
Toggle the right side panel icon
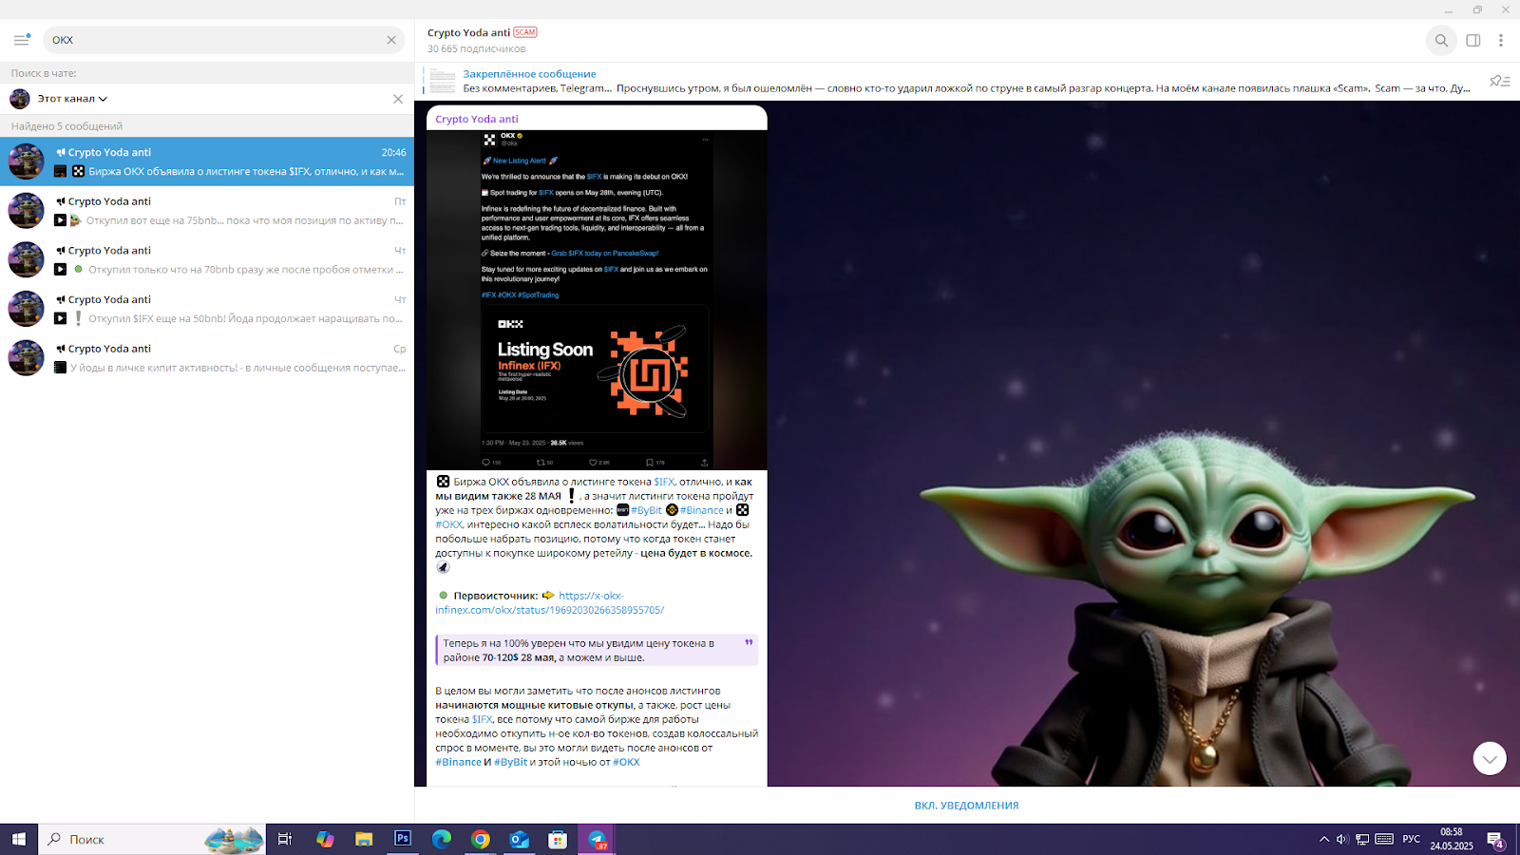(1473, 40)
